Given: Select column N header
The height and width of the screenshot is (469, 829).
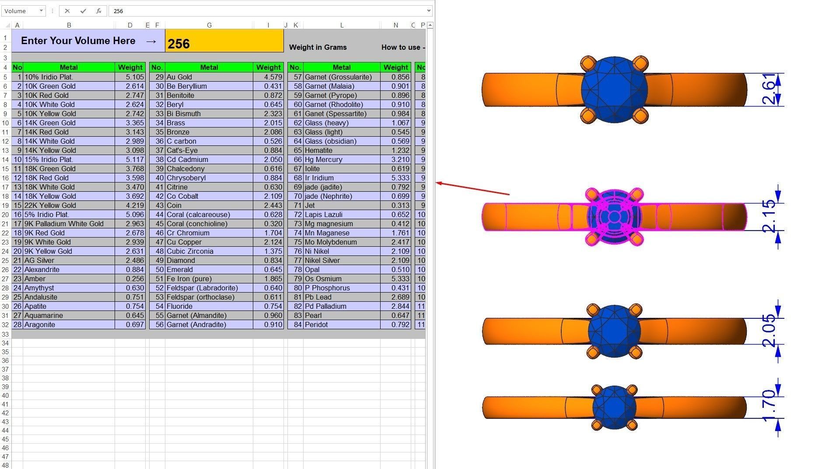Looking at the screenshot, I should pyautogui.click(x=395, y=25).
